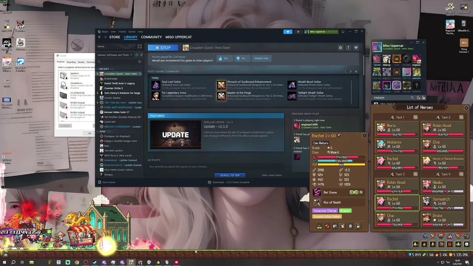This screenshot has width=473, height=266.
Task: Switch to the LIBRARY tab
Action: (x=130, y=37)
